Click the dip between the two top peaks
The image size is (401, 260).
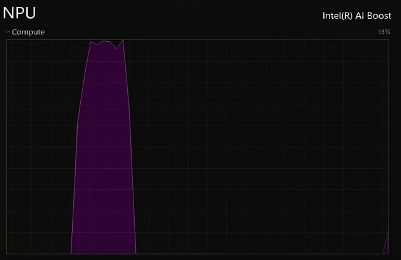point(117,49)
